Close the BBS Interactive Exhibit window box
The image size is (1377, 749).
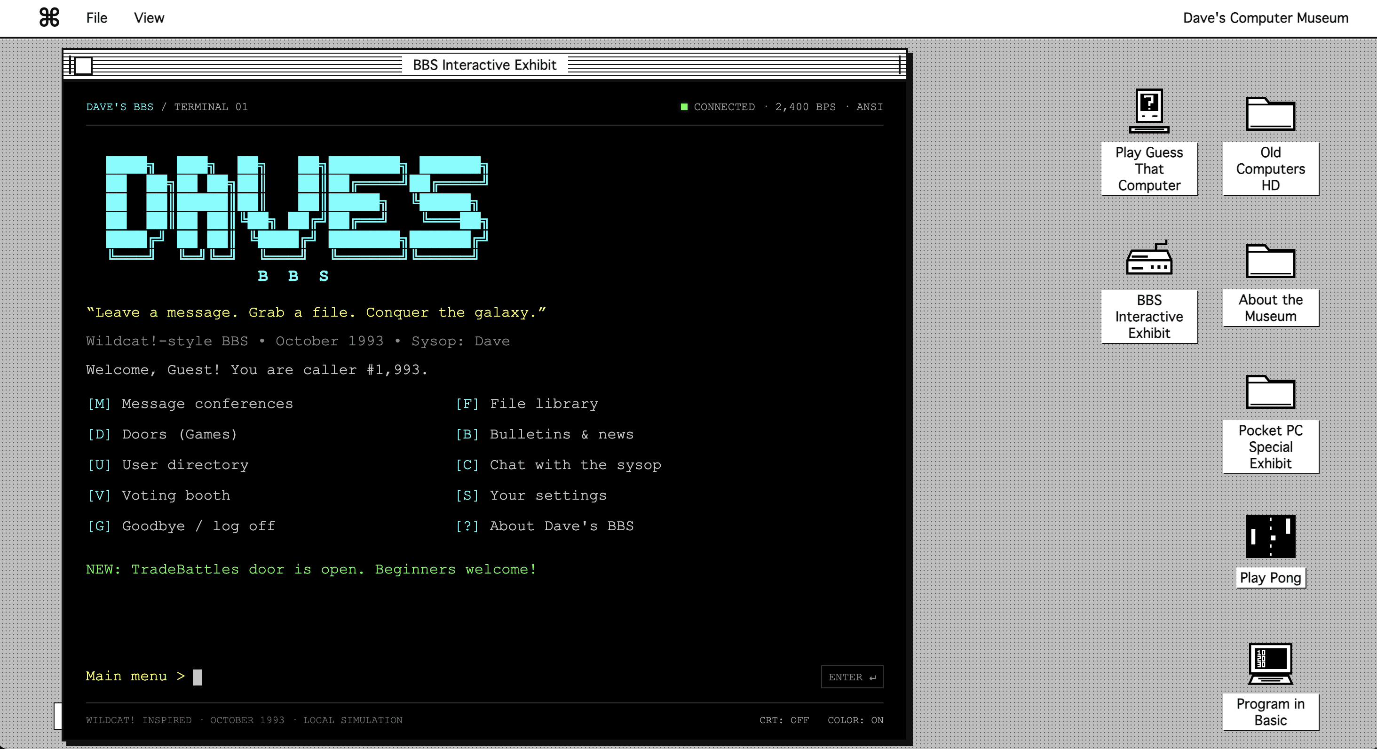pos(83,65)
